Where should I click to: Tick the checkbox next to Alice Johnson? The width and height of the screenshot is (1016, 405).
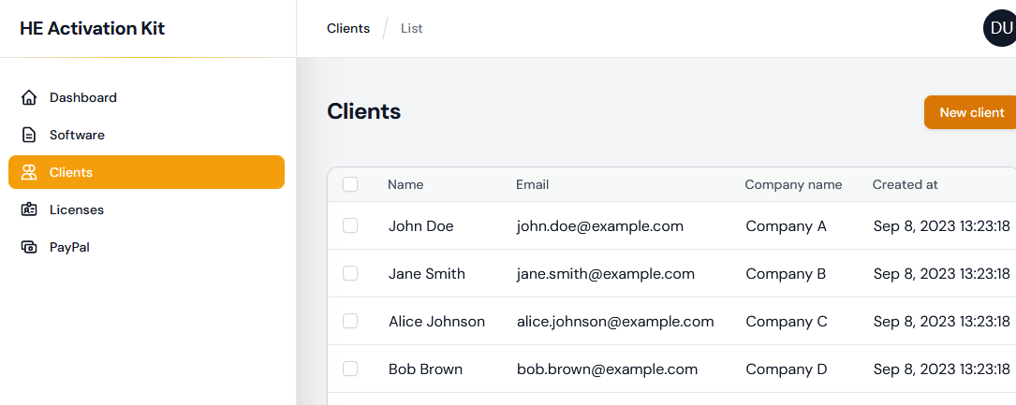350,321
